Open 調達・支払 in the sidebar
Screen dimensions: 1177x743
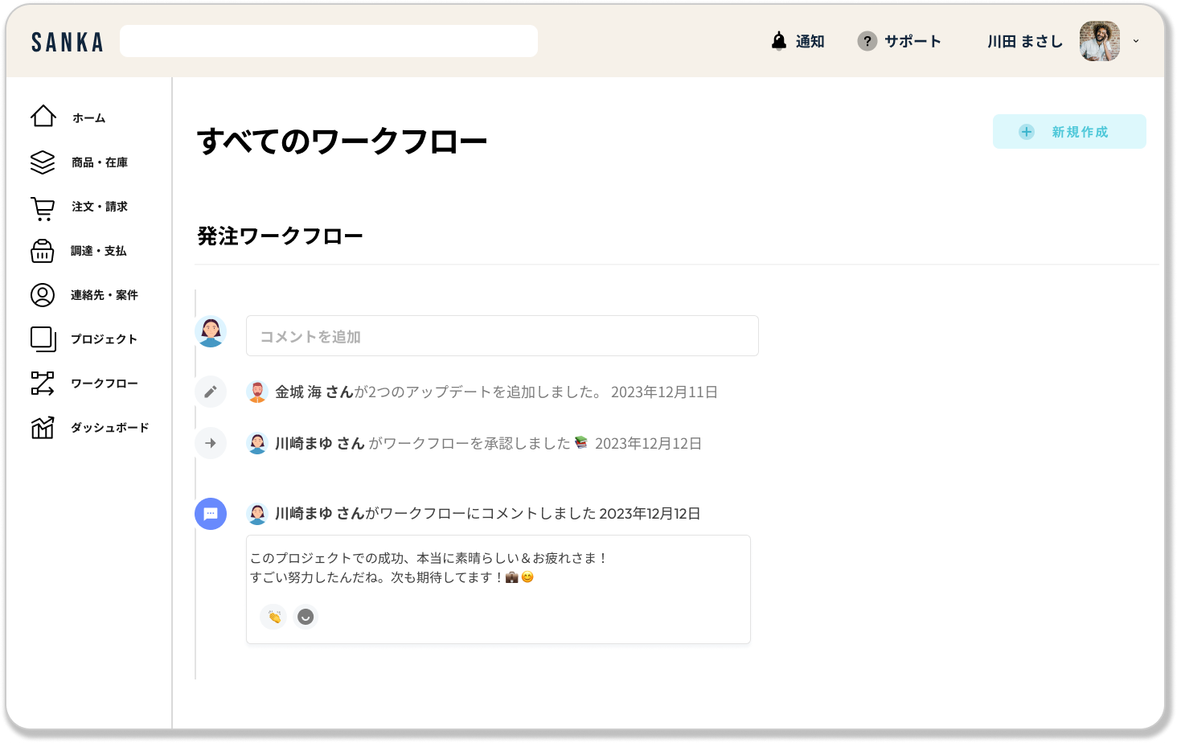point(99,251)
